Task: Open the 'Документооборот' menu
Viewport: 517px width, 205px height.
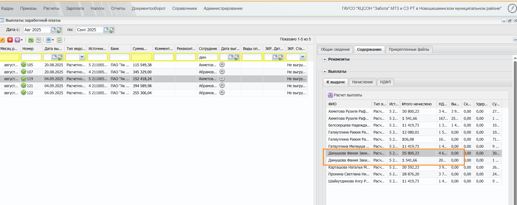Action: 149,8
